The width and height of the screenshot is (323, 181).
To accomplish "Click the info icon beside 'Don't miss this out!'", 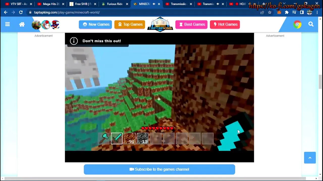I will [x=74, y=41].
